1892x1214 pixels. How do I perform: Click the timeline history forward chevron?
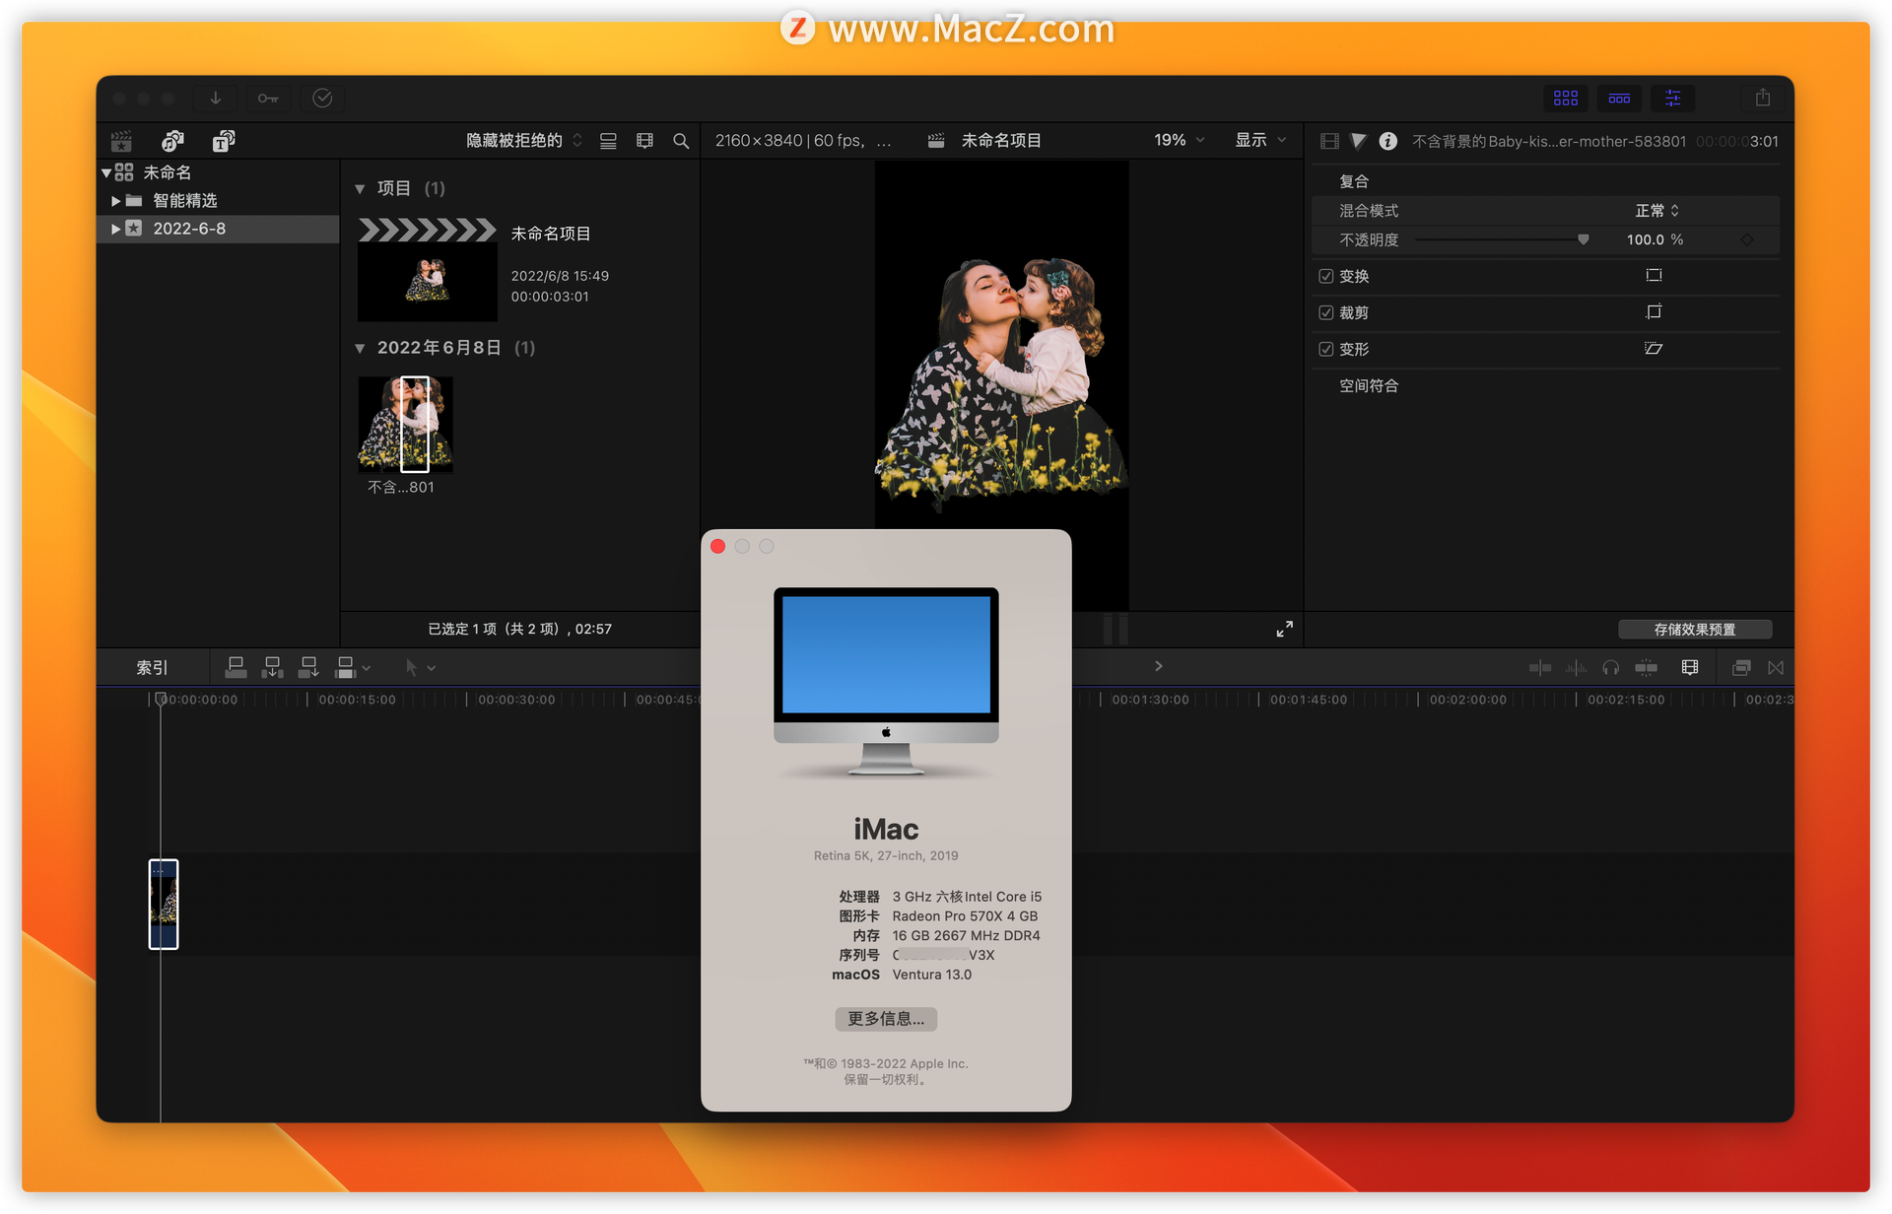(1158, 667)
